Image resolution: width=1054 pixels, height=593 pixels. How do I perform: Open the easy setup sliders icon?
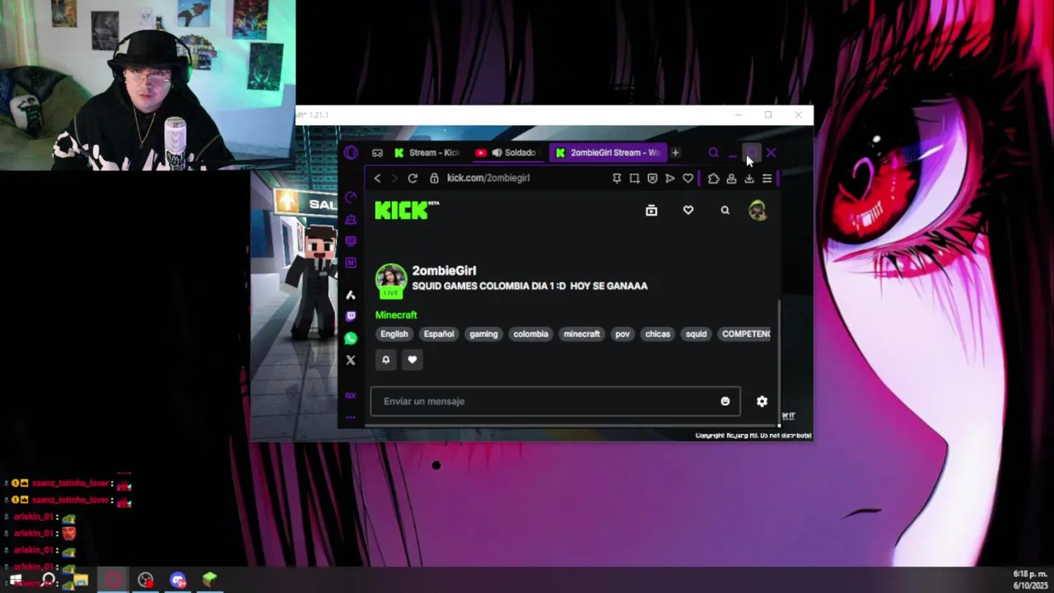pos(767,178)
